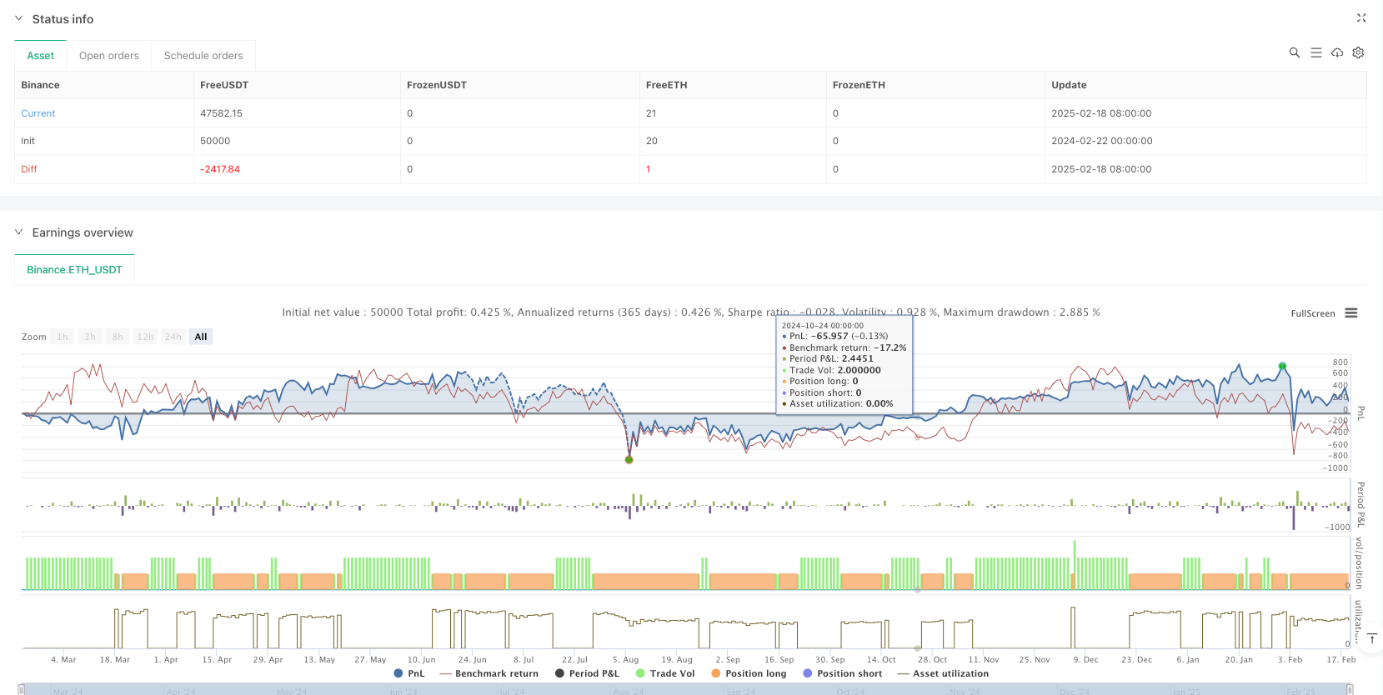Toggle Asset utilization legend item
Screen dimensions: 1383x695
943,673
